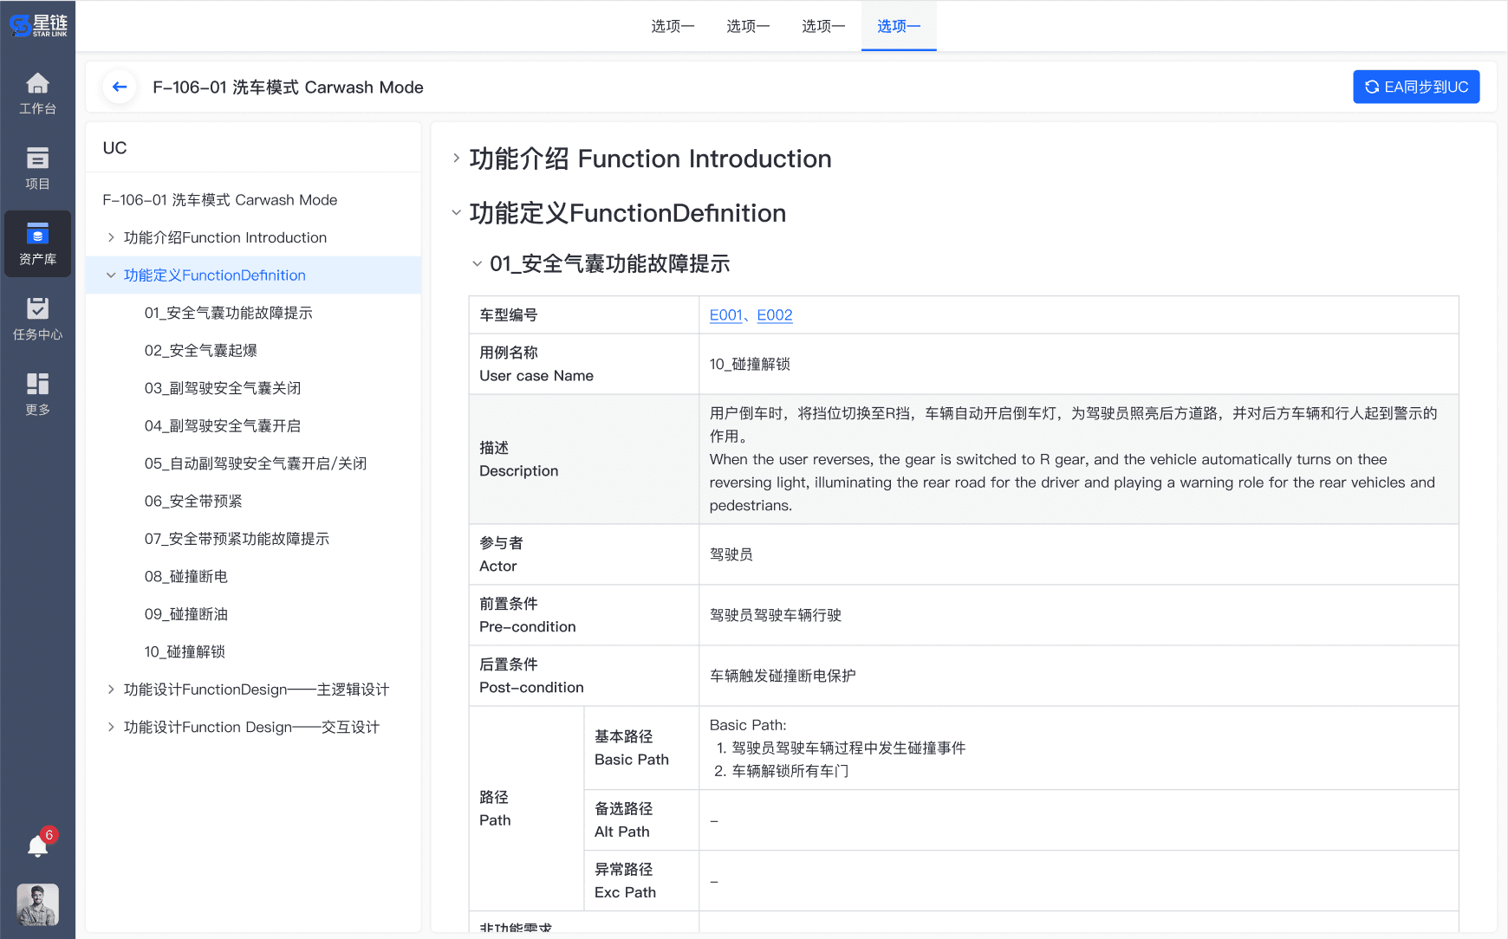Expand 功能设计FunctionDesign——主逻辑设计 tree node
The height and width of the screenshot is (939, 1508).
(x=111, y=690)
